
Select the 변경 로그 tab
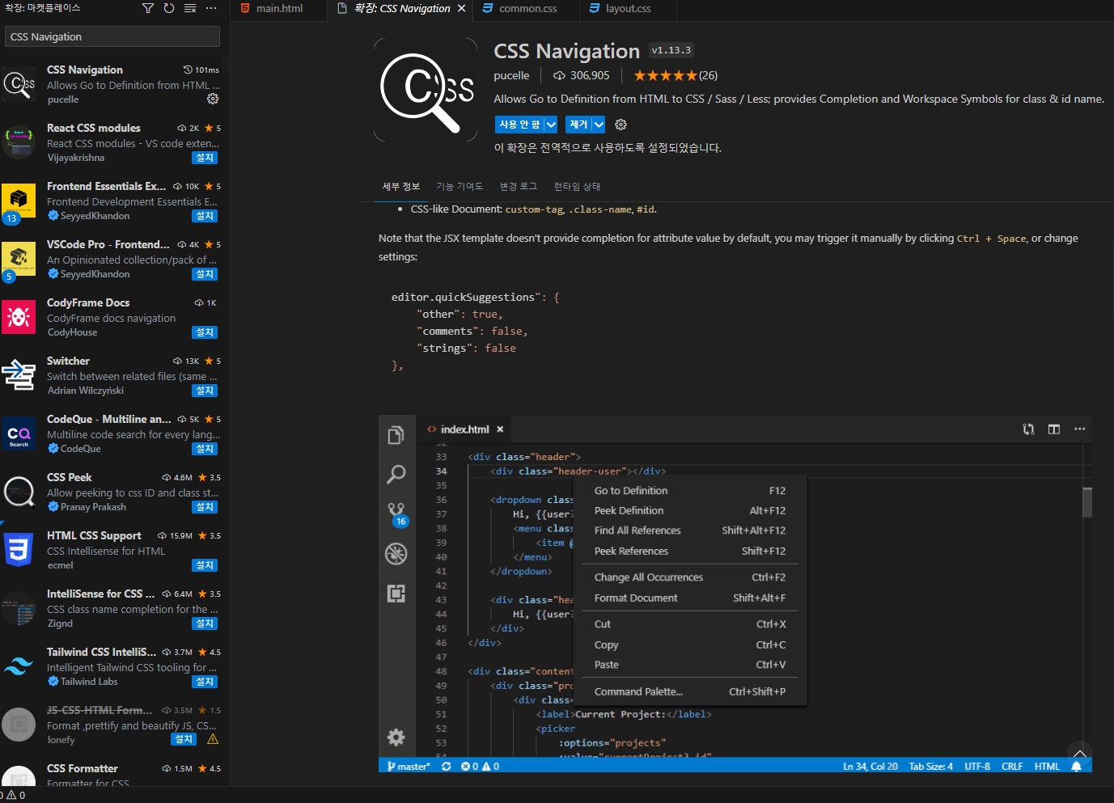click(519, 187)
